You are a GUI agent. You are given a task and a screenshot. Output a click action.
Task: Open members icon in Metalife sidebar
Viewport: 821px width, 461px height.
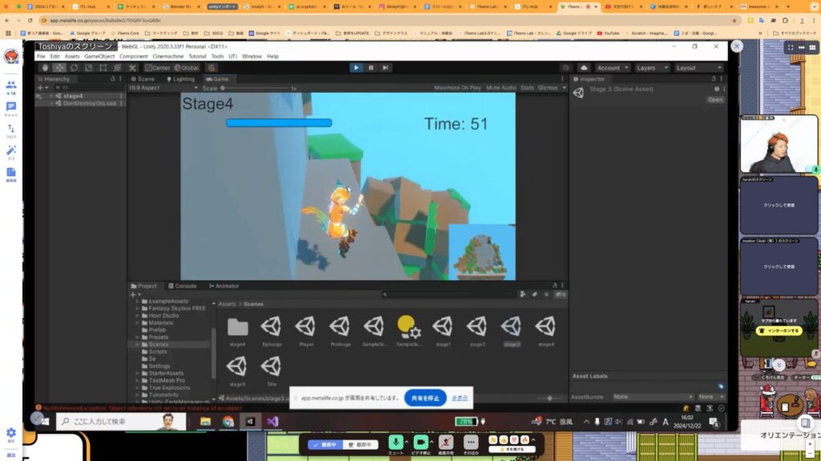click(x=11, y=86)
